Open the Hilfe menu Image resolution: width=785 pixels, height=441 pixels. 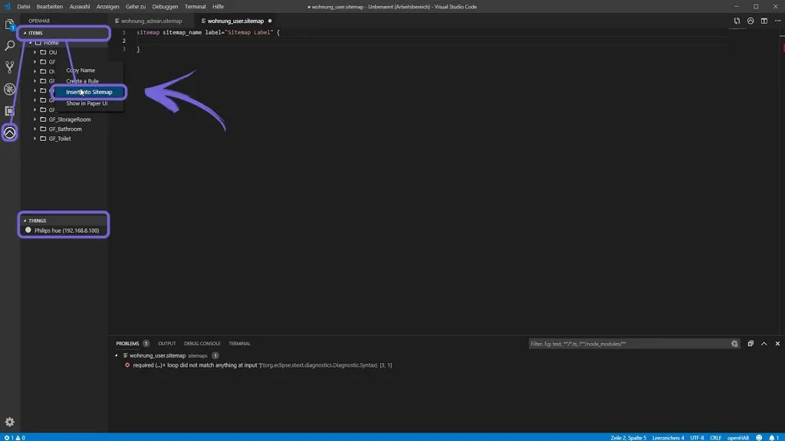(x=218, y=6)
